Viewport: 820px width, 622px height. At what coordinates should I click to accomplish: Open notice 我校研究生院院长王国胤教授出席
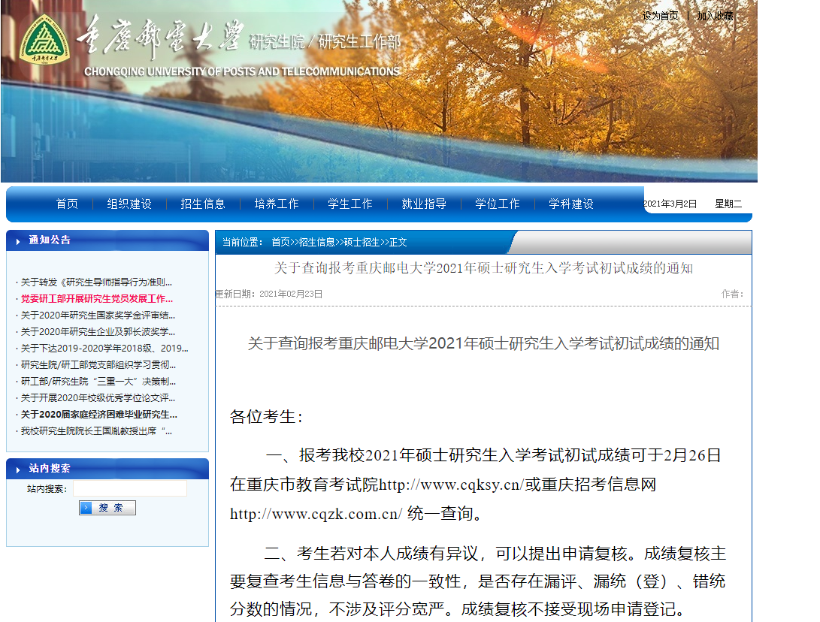(96, 431)
